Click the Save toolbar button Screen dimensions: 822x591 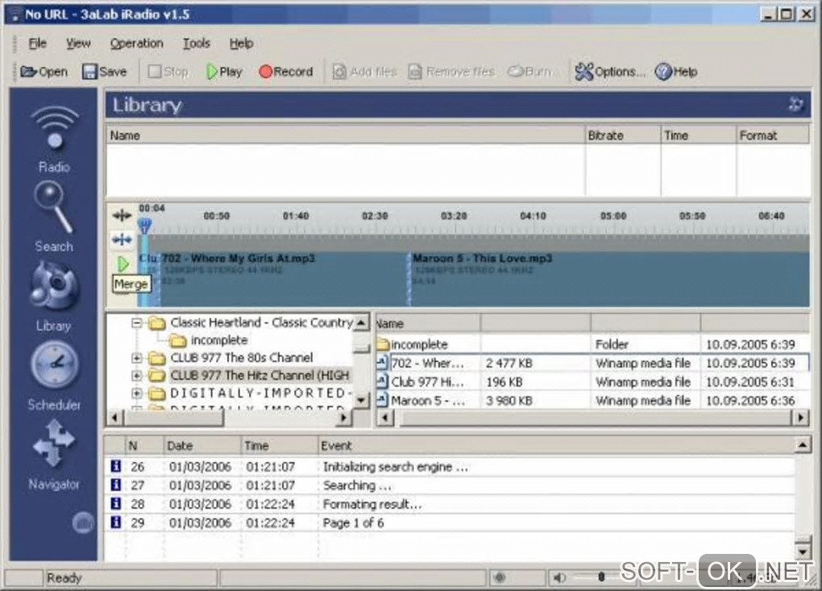[x=104, y=72]
